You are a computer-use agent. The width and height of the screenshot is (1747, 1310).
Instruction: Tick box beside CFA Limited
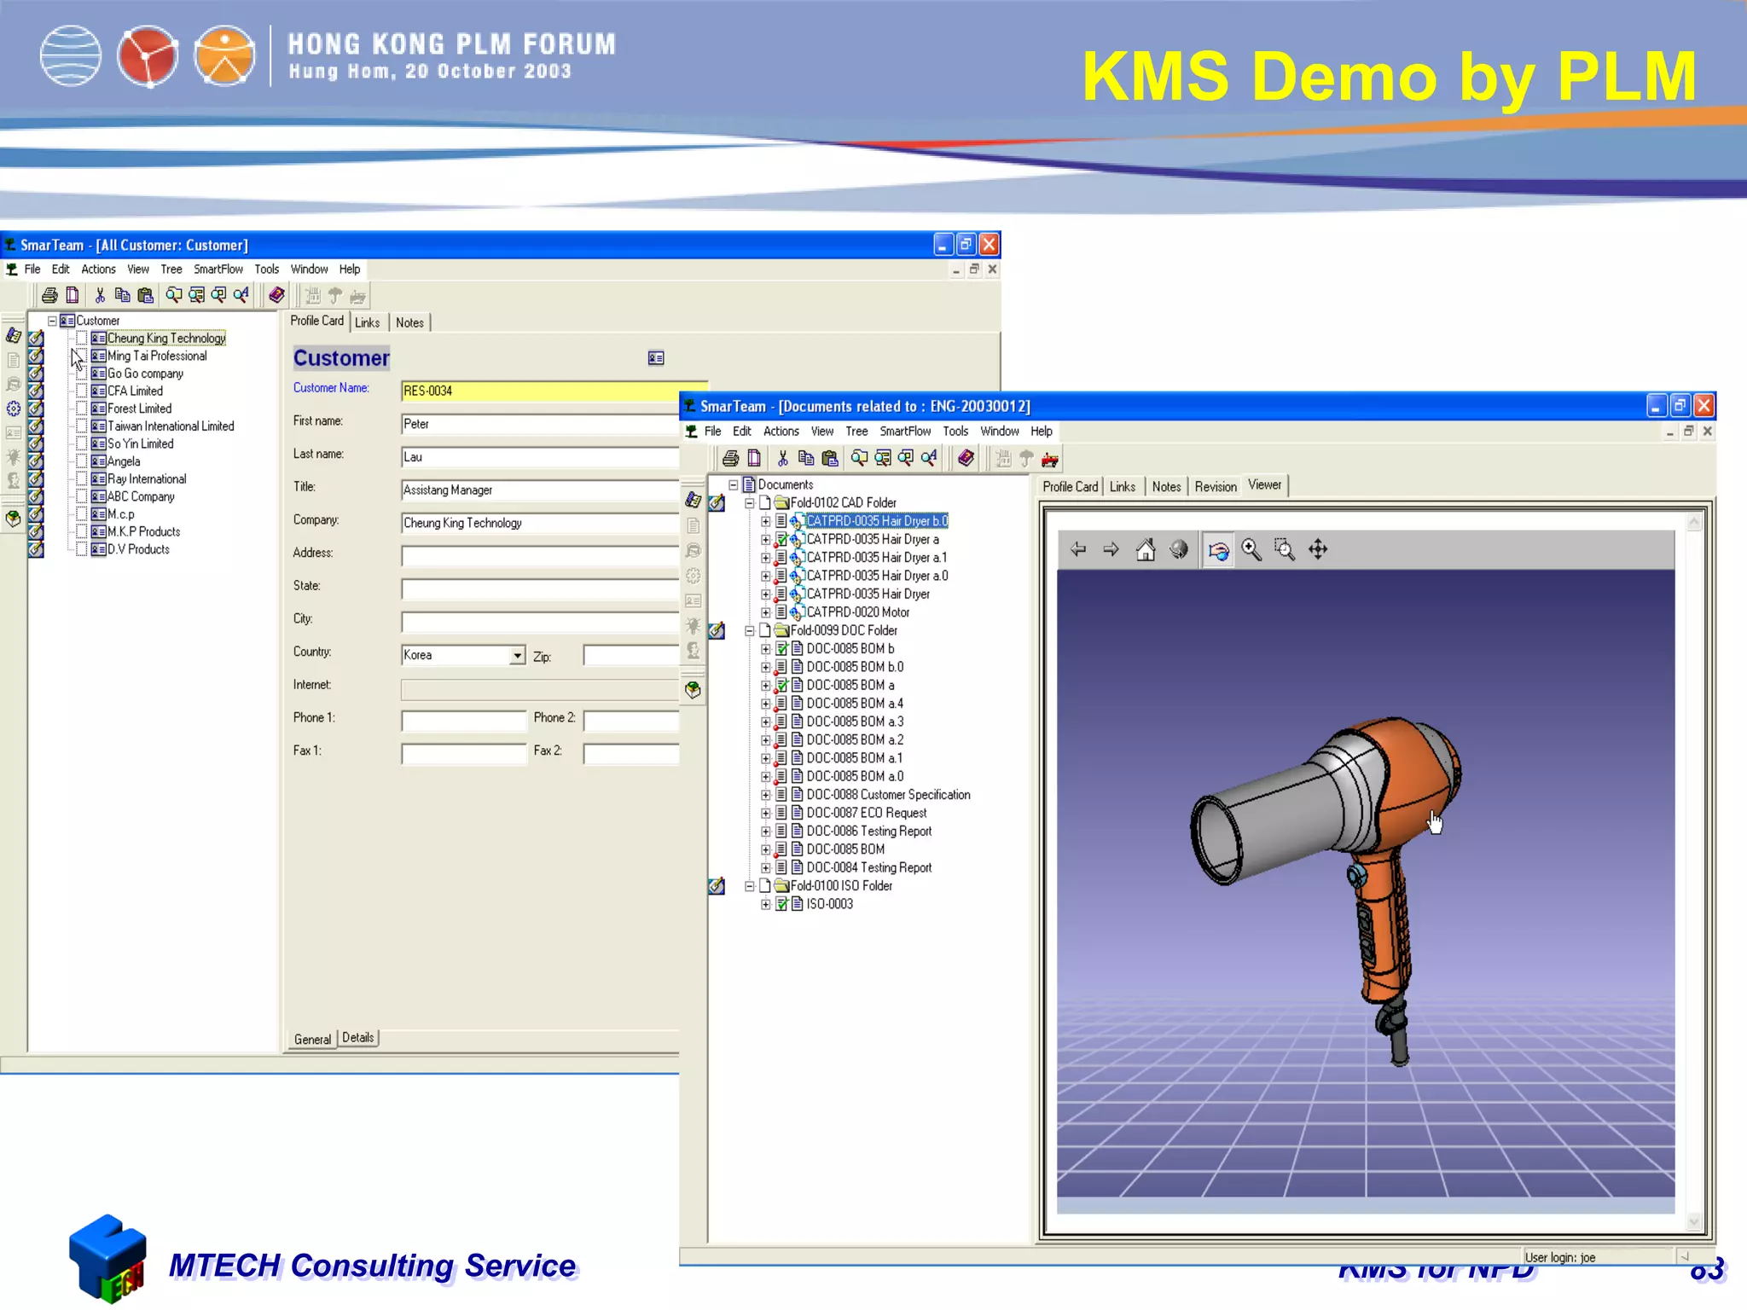coord(82,391)
